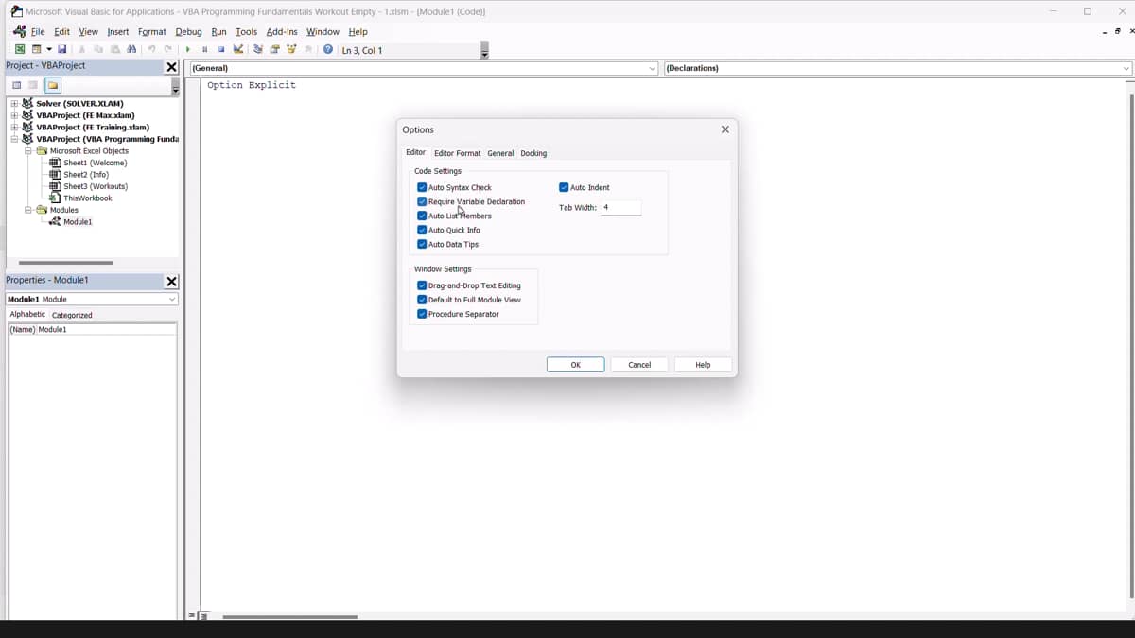Open Project Explorer toolbar icon

click(x=257, y=49)
